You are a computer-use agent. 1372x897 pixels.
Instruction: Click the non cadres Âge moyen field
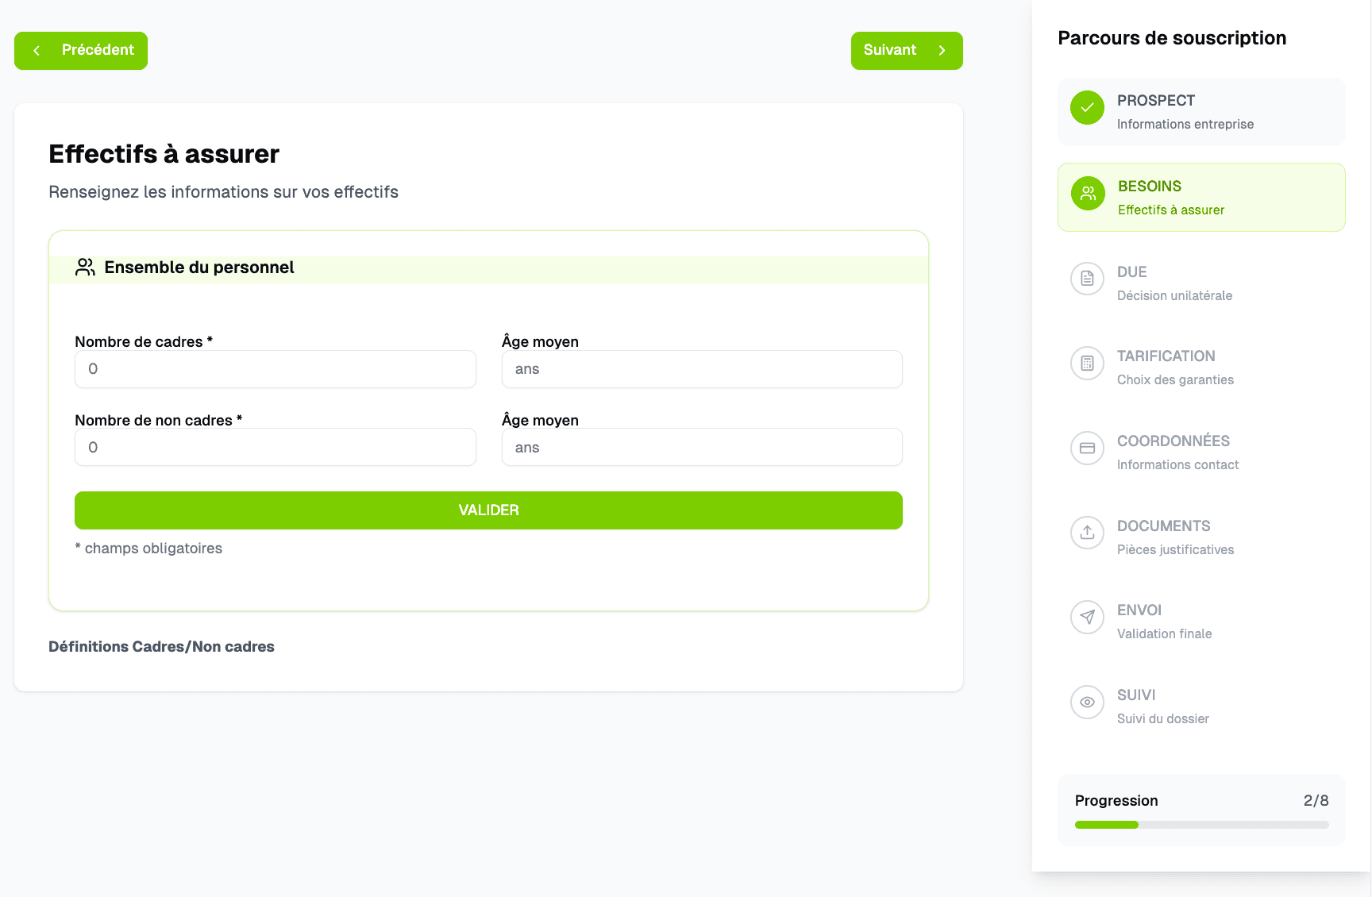pos(702,448)
